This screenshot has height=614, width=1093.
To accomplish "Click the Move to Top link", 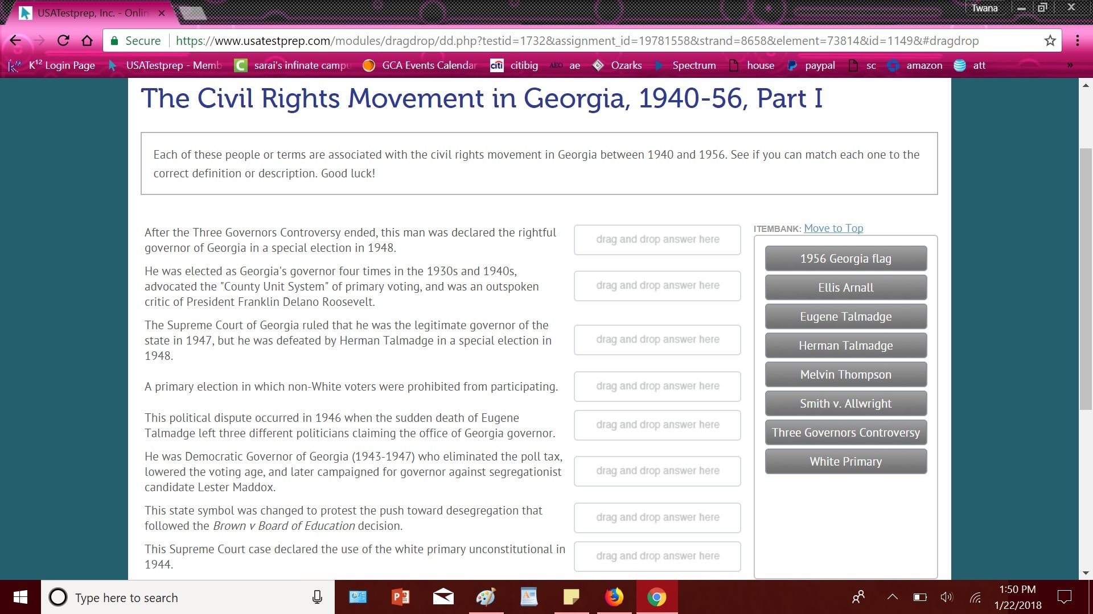I will coord(833,228).
